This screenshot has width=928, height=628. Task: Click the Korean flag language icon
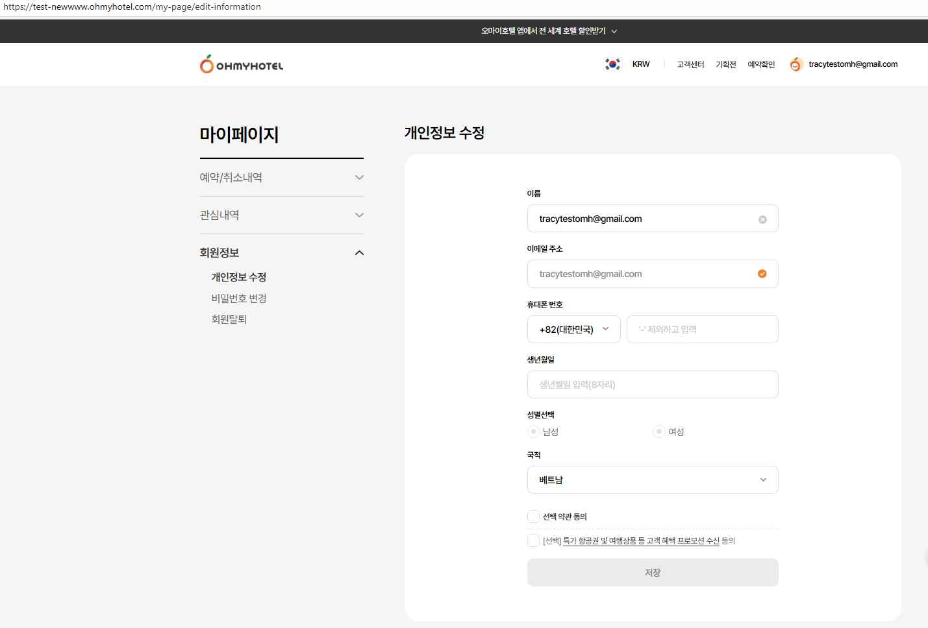point(612,64)
